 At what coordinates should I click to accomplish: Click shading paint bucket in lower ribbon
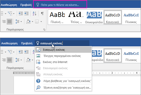tap(28, 60)
